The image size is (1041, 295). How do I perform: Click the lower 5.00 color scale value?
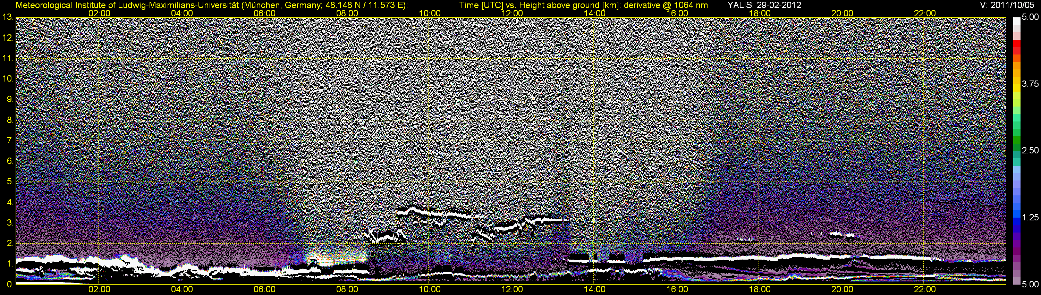[x=1030, y=285]
